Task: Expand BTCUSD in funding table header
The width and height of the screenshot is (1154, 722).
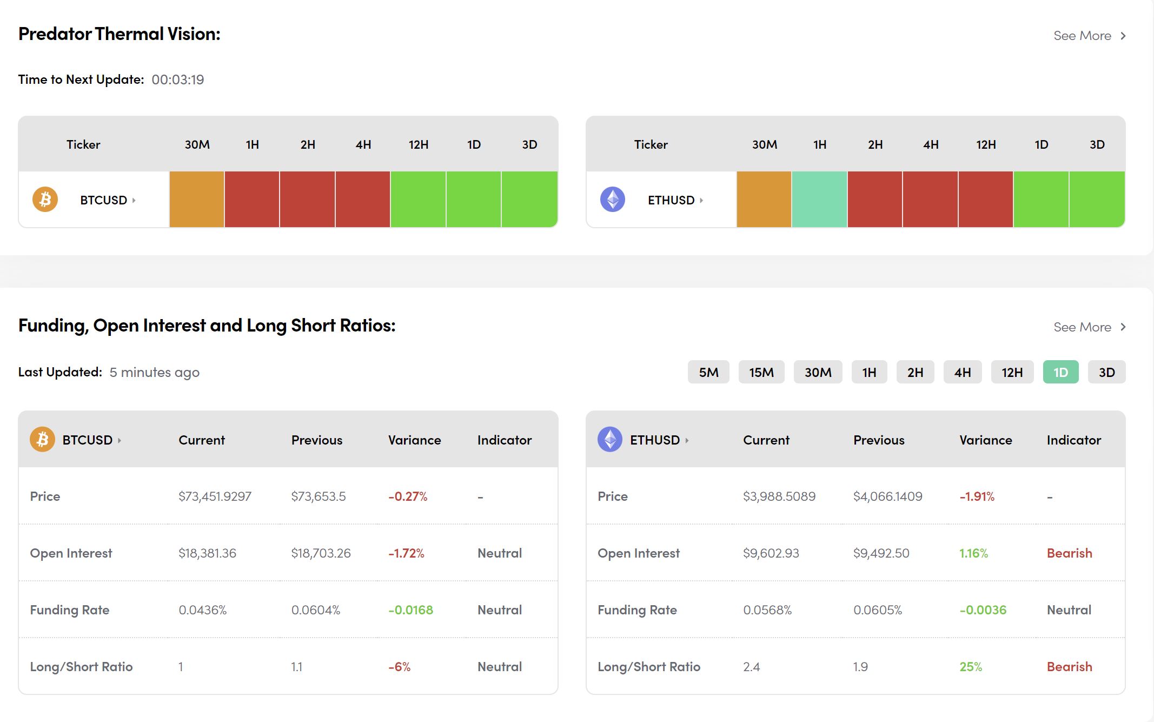Action: [120, 440]
